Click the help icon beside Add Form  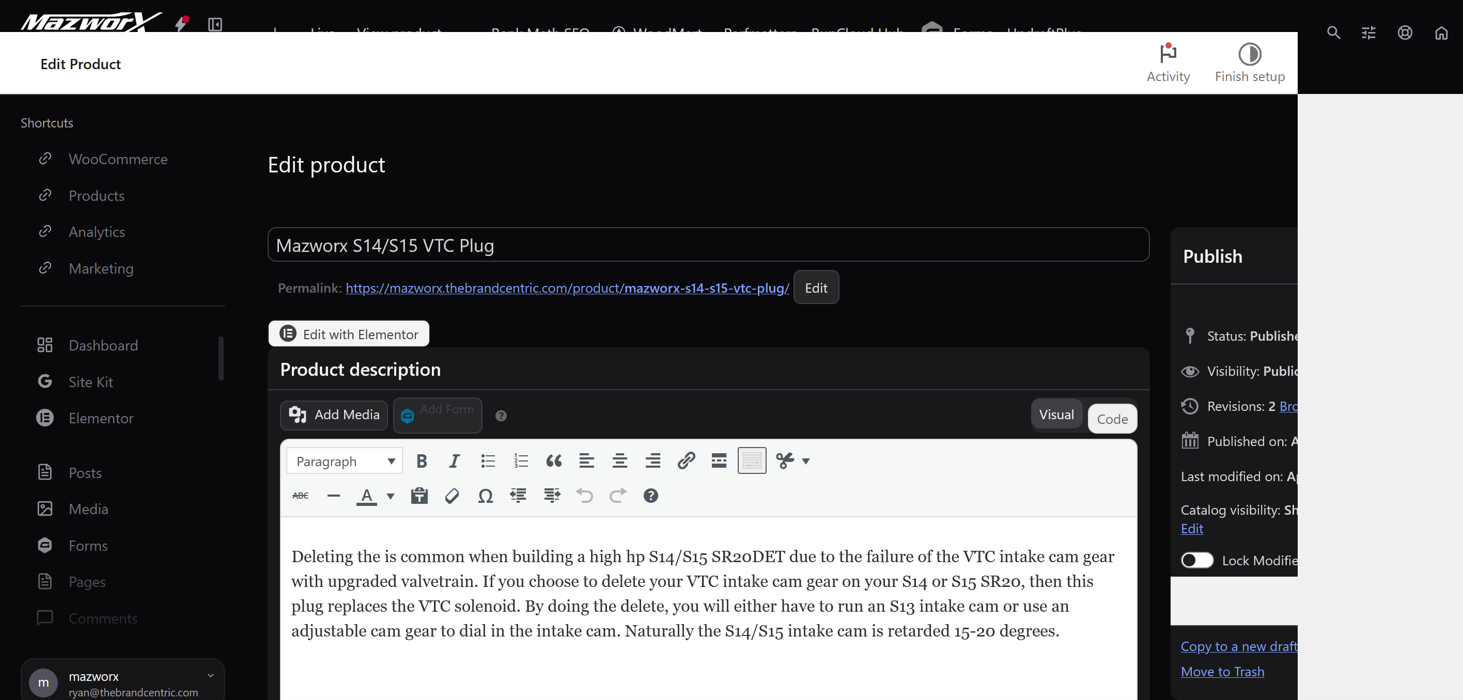(x=501, y=416)
